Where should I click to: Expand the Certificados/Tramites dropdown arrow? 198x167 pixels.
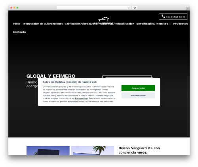tap(170, 24)
